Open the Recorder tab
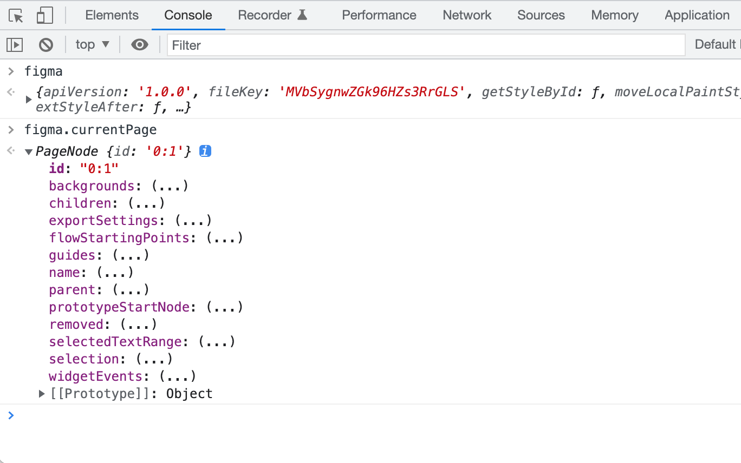Viewport: 741px width, 463px height. coord(272,15)
